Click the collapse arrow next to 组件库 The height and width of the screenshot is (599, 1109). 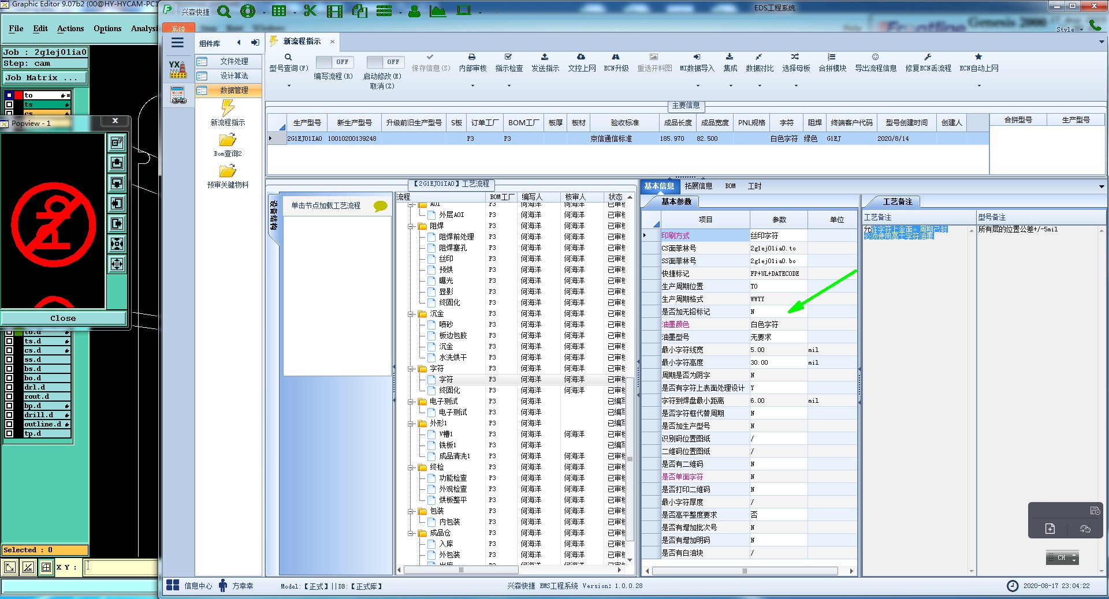point(239,43)
